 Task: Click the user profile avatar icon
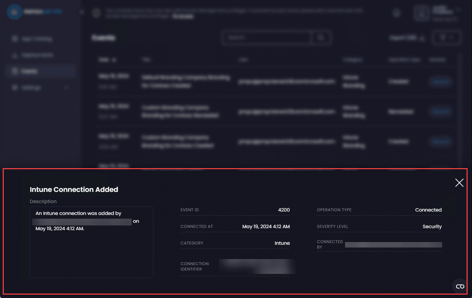421,14
